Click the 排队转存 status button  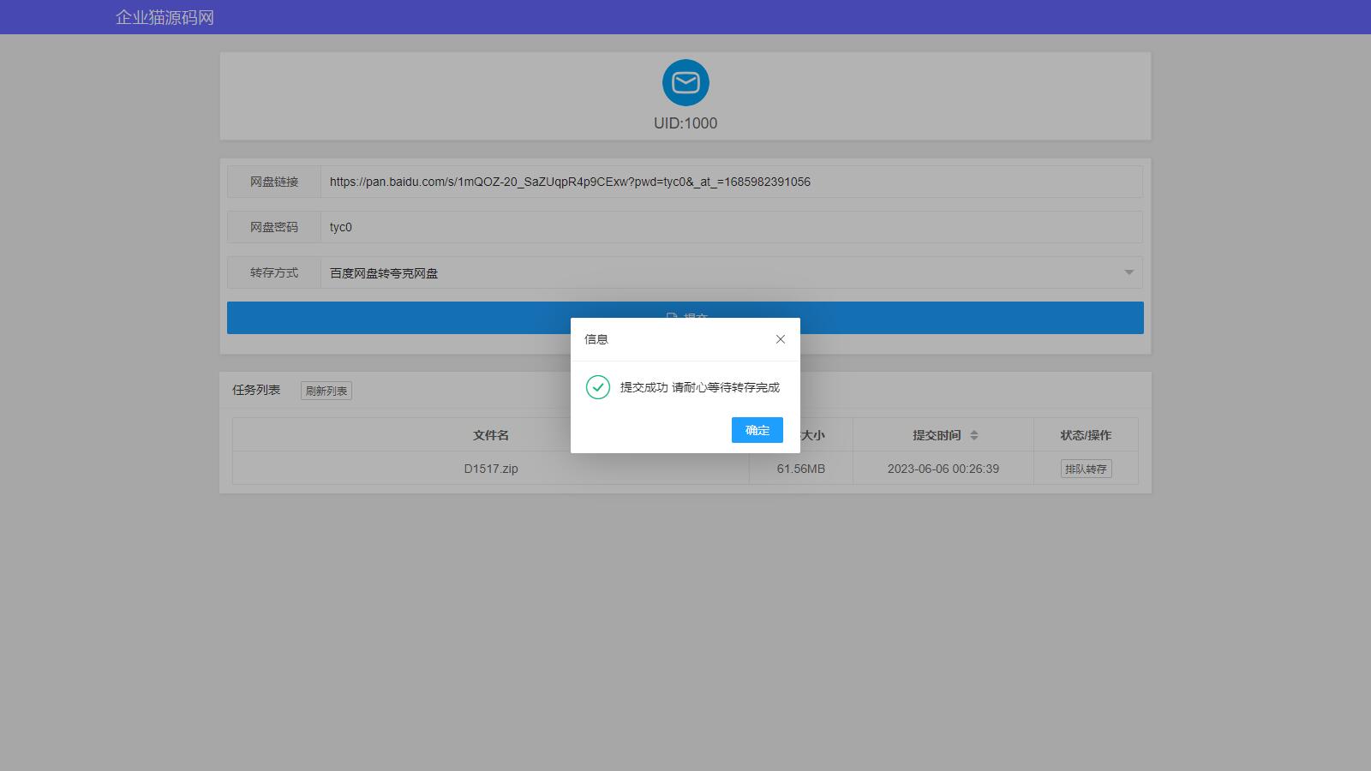(x=1086, y=469)
